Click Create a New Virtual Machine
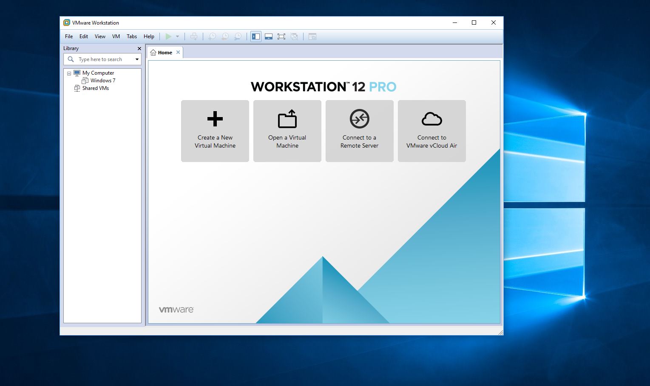 (x=215, y=131)
